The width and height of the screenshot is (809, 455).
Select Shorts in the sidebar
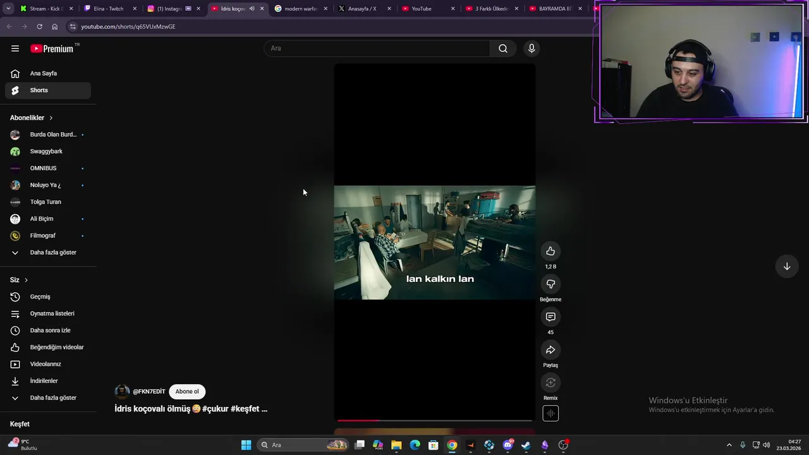[x=48, y=90]
